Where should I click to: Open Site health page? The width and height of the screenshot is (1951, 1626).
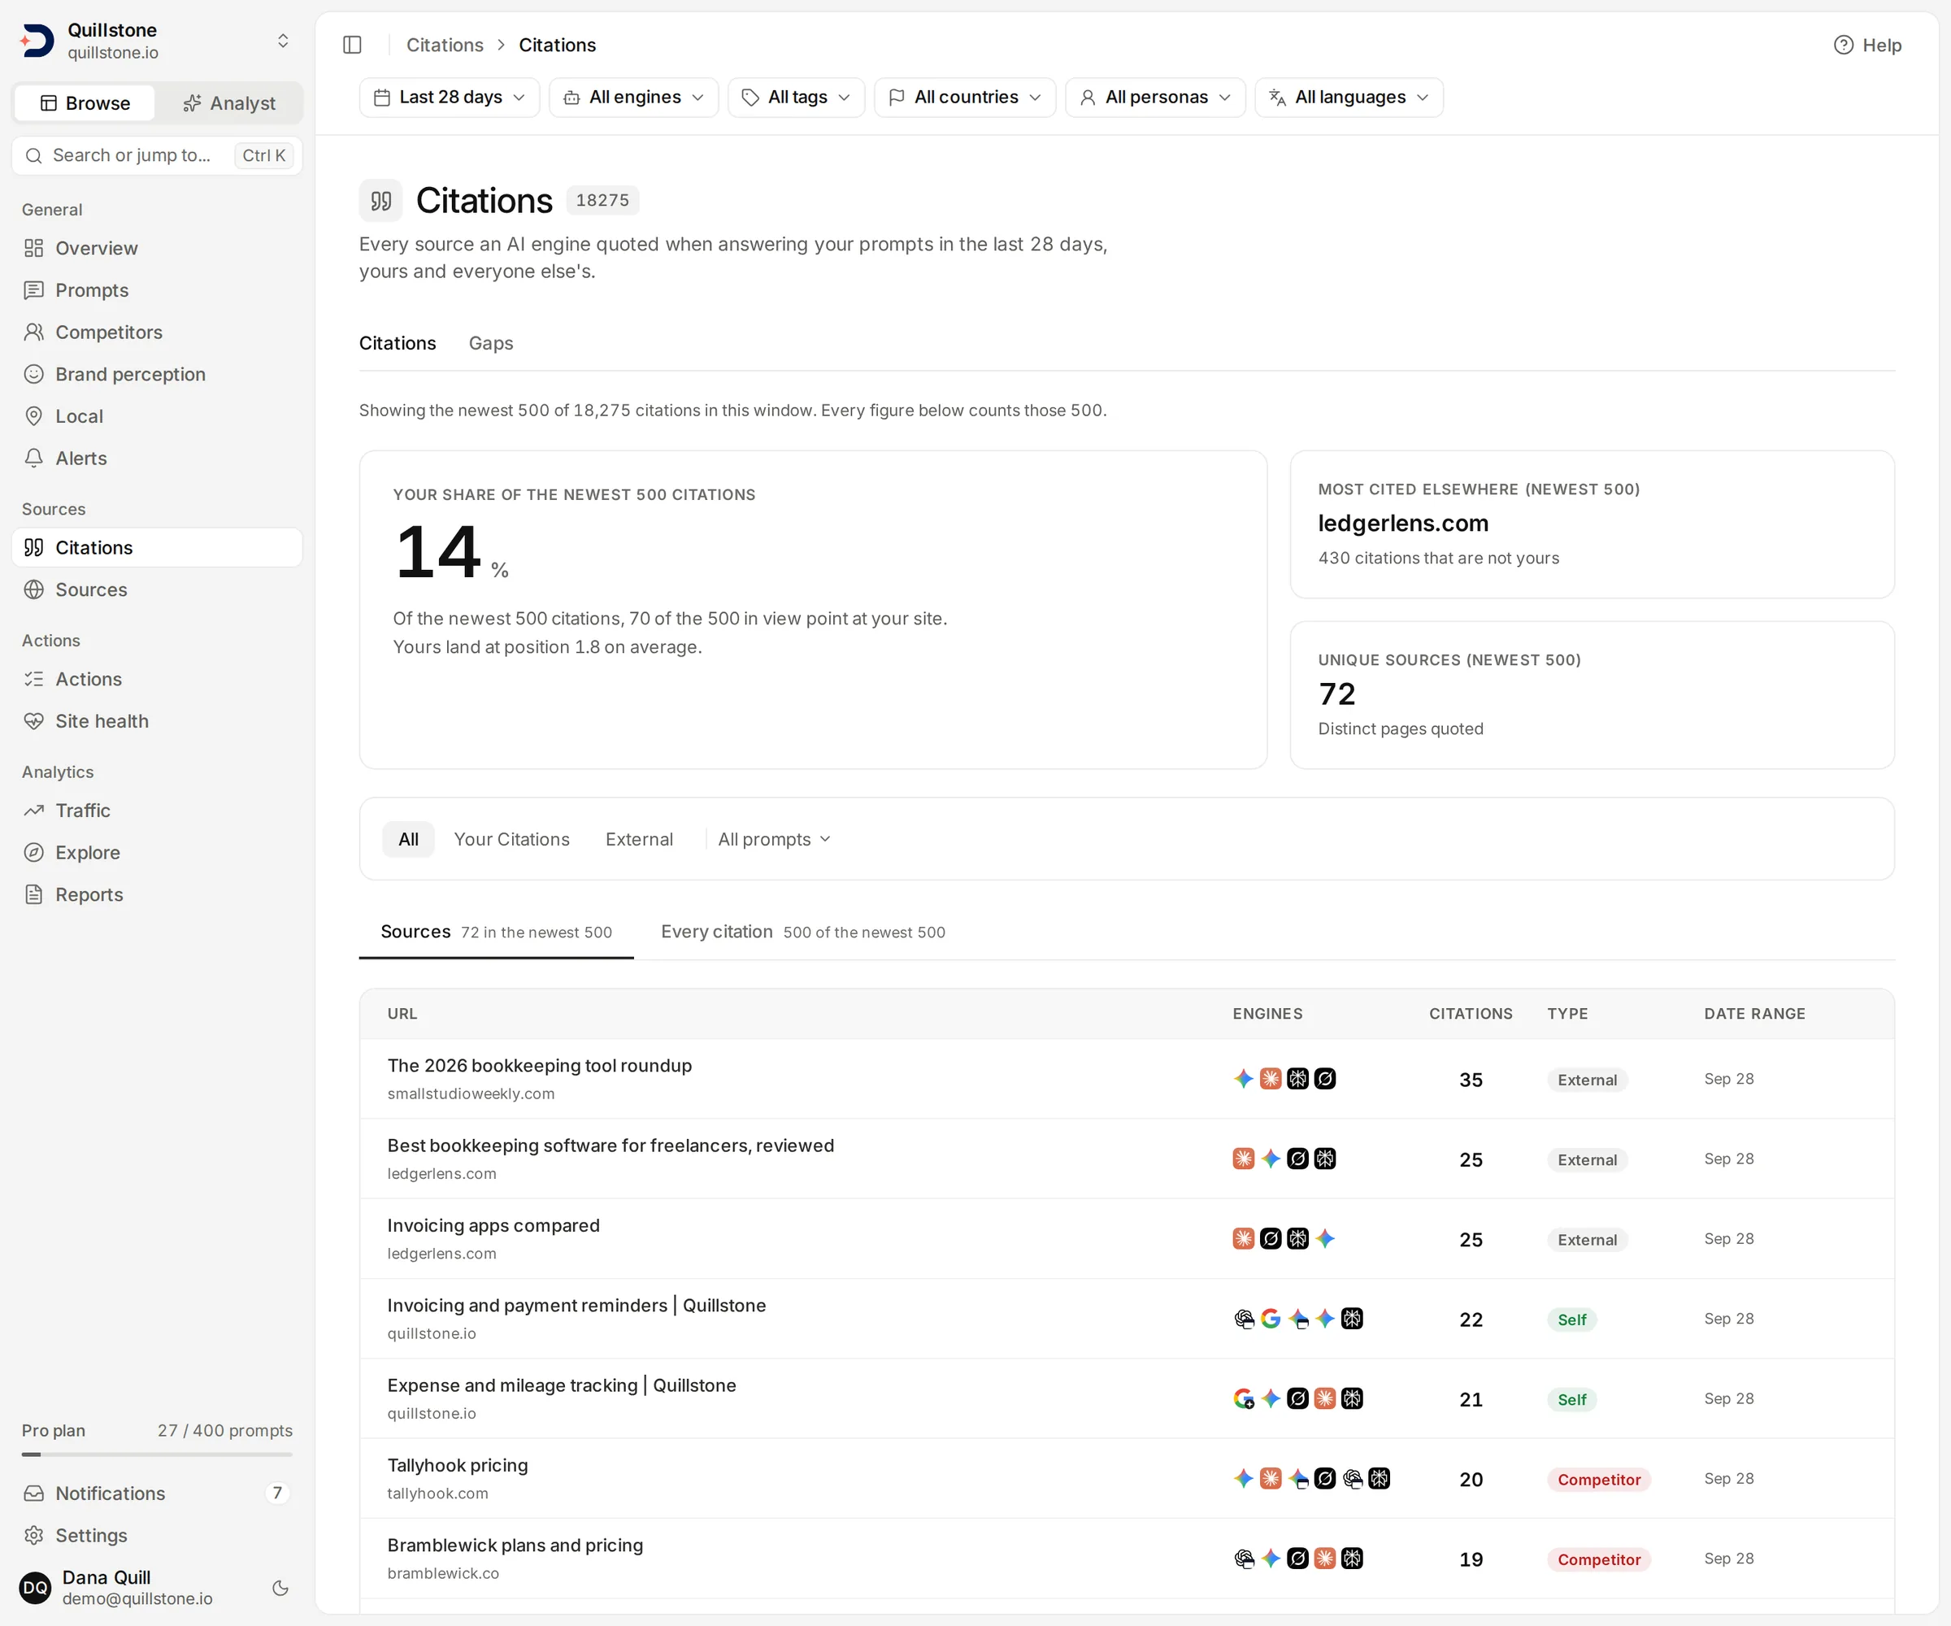tap(157, 721)
